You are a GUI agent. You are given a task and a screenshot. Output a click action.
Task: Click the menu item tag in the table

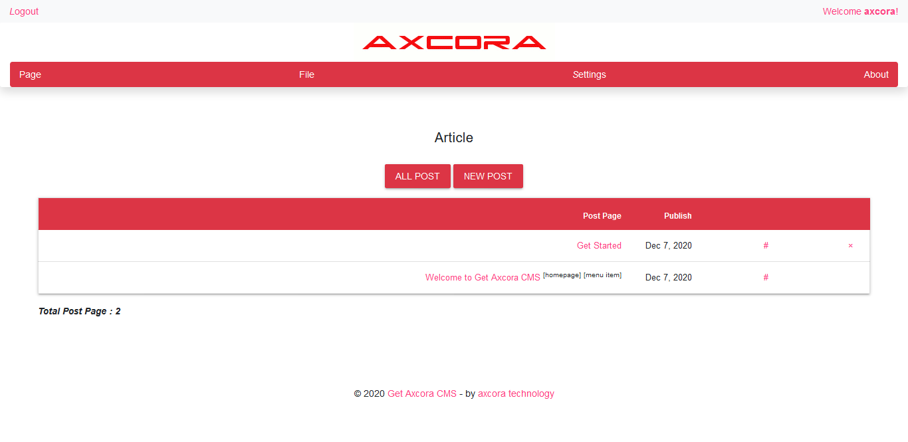pyautogui.click(x=602, y=274)
